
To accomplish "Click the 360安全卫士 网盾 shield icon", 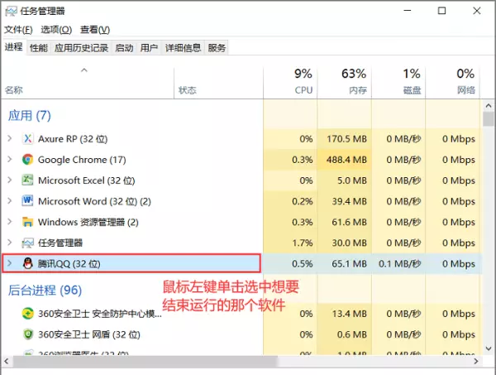I will click(28, 334).
